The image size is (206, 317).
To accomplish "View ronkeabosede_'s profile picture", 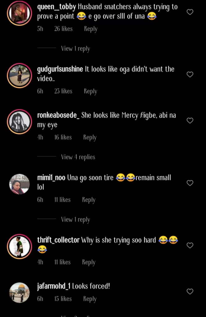I will coord(19,122).
